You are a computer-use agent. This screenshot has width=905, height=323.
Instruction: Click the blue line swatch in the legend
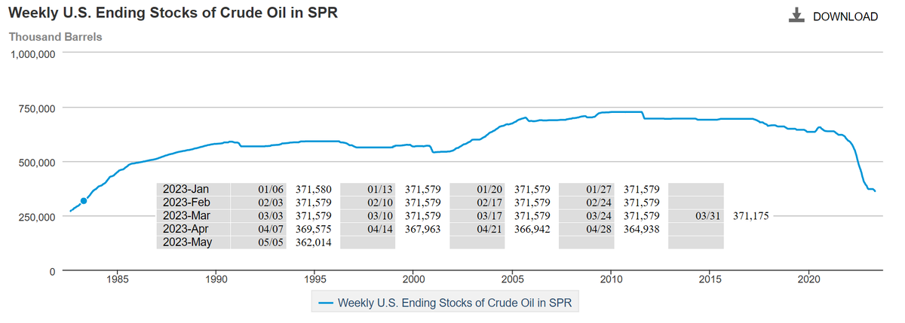tap(326, 303)
